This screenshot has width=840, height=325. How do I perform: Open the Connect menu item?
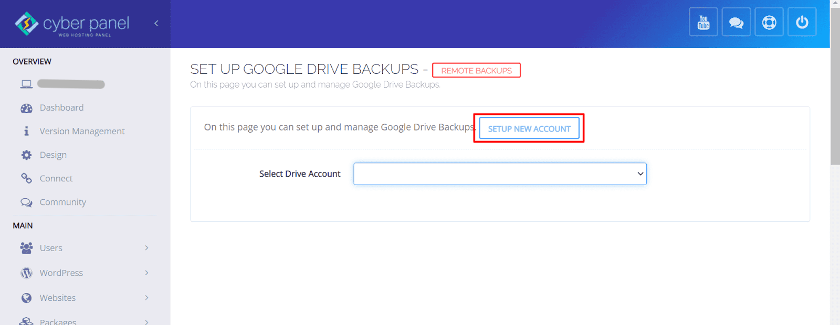(56, 178)
